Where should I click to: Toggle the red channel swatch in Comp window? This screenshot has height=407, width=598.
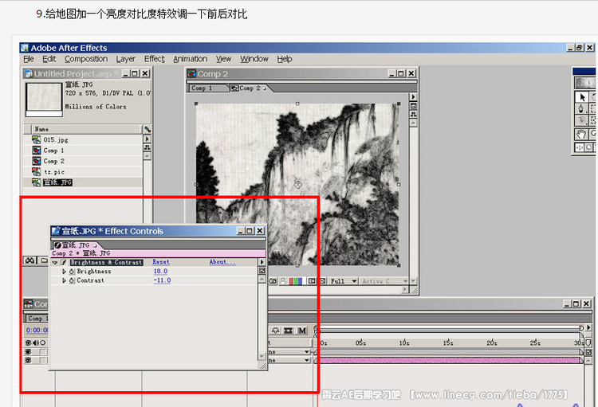pos(290,281)
